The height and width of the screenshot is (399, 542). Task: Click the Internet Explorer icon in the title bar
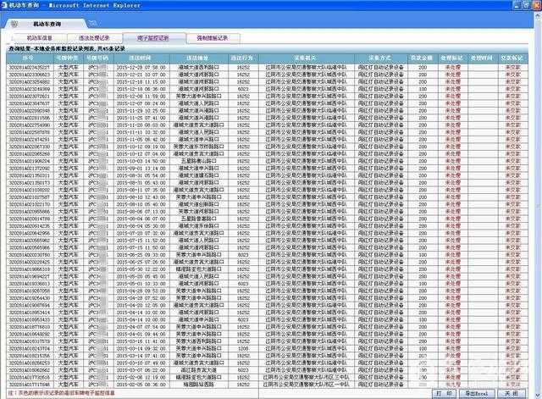3,5
